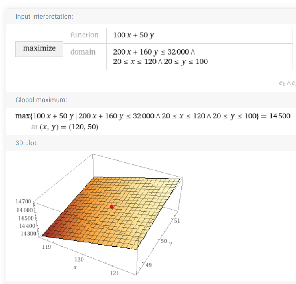Select the "3D plot:" heading
This screenshot has width=296, height=284.
point(26,143)
